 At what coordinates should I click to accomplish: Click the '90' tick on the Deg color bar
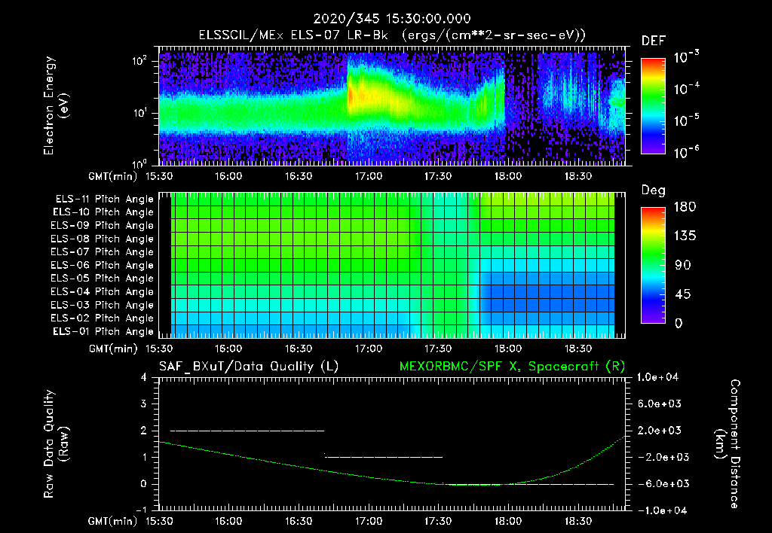(683, 265)
